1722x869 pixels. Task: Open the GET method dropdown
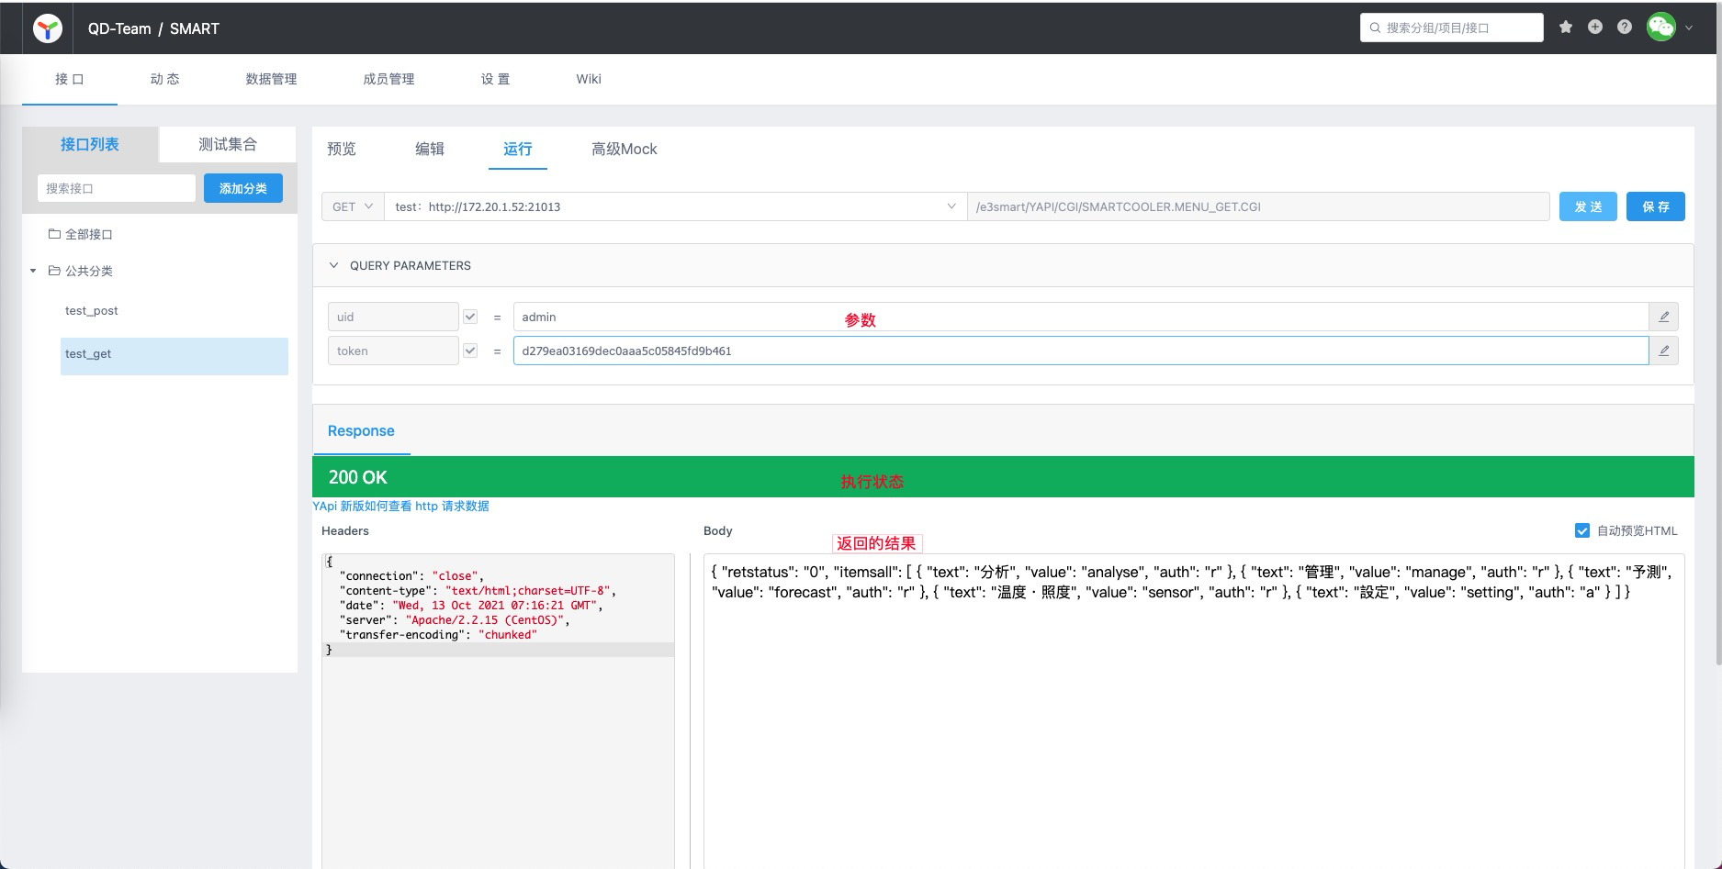pyautogui.click(x=353, y=206)
